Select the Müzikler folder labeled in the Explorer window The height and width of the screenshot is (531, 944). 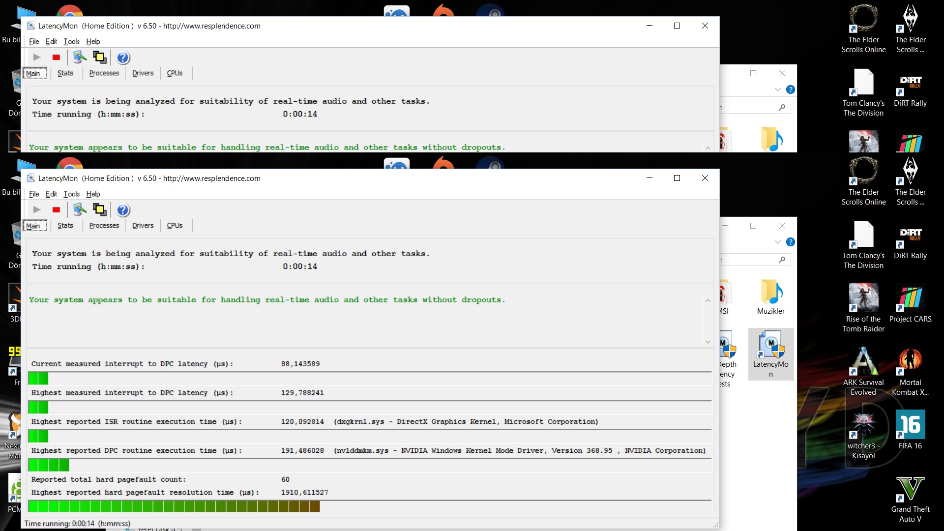coord(771,297)
